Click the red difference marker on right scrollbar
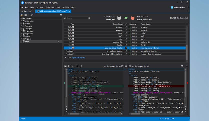The height and width of the screenshot is (121, 209). point(187,83)
